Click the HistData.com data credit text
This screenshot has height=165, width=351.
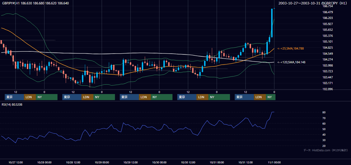325,150
